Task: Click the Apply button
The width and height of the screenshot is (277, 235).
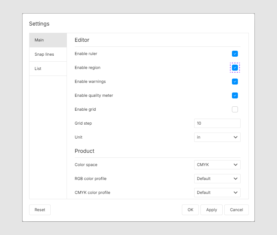Action: (x=211, y=210)
